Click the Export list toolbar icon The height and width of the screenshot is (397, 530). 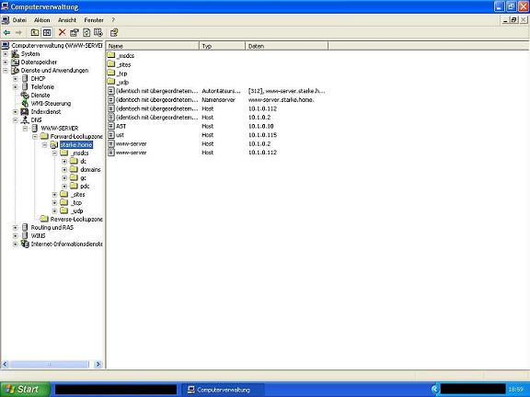tap(98, 32)
